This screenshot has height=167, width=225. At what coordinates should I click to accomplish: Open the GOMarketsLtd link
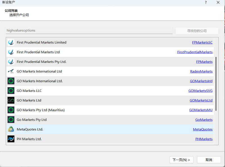pos(201,100)
